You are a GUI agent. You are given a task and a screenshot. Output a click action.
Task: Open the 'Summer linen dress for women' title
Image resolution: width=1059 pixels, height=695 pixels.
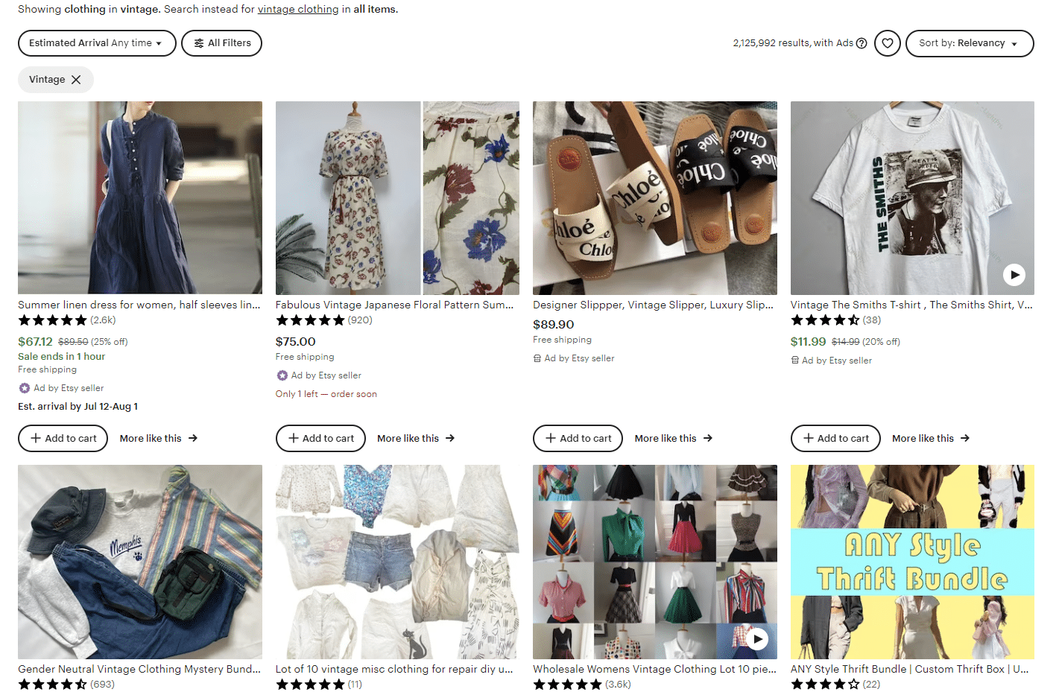pyautogui.click(x=139, y=305)
